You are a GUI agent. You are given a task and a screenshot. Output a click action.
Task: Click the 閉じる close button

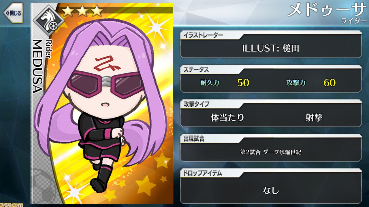[x=13, y=13]
